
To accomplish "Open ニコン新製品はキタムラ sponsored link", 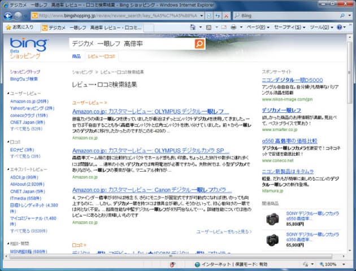I will point(288,172).
